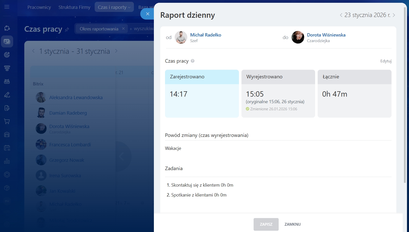Go to next day after 23 stycznia
Viewport: 409px width, 232px height.
[394, 15]
